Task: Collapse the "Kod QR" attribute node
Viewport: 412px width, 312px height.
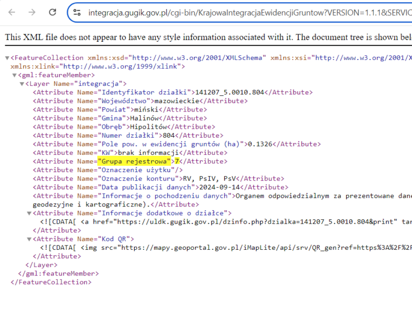Action: click(x=29, y=239)
